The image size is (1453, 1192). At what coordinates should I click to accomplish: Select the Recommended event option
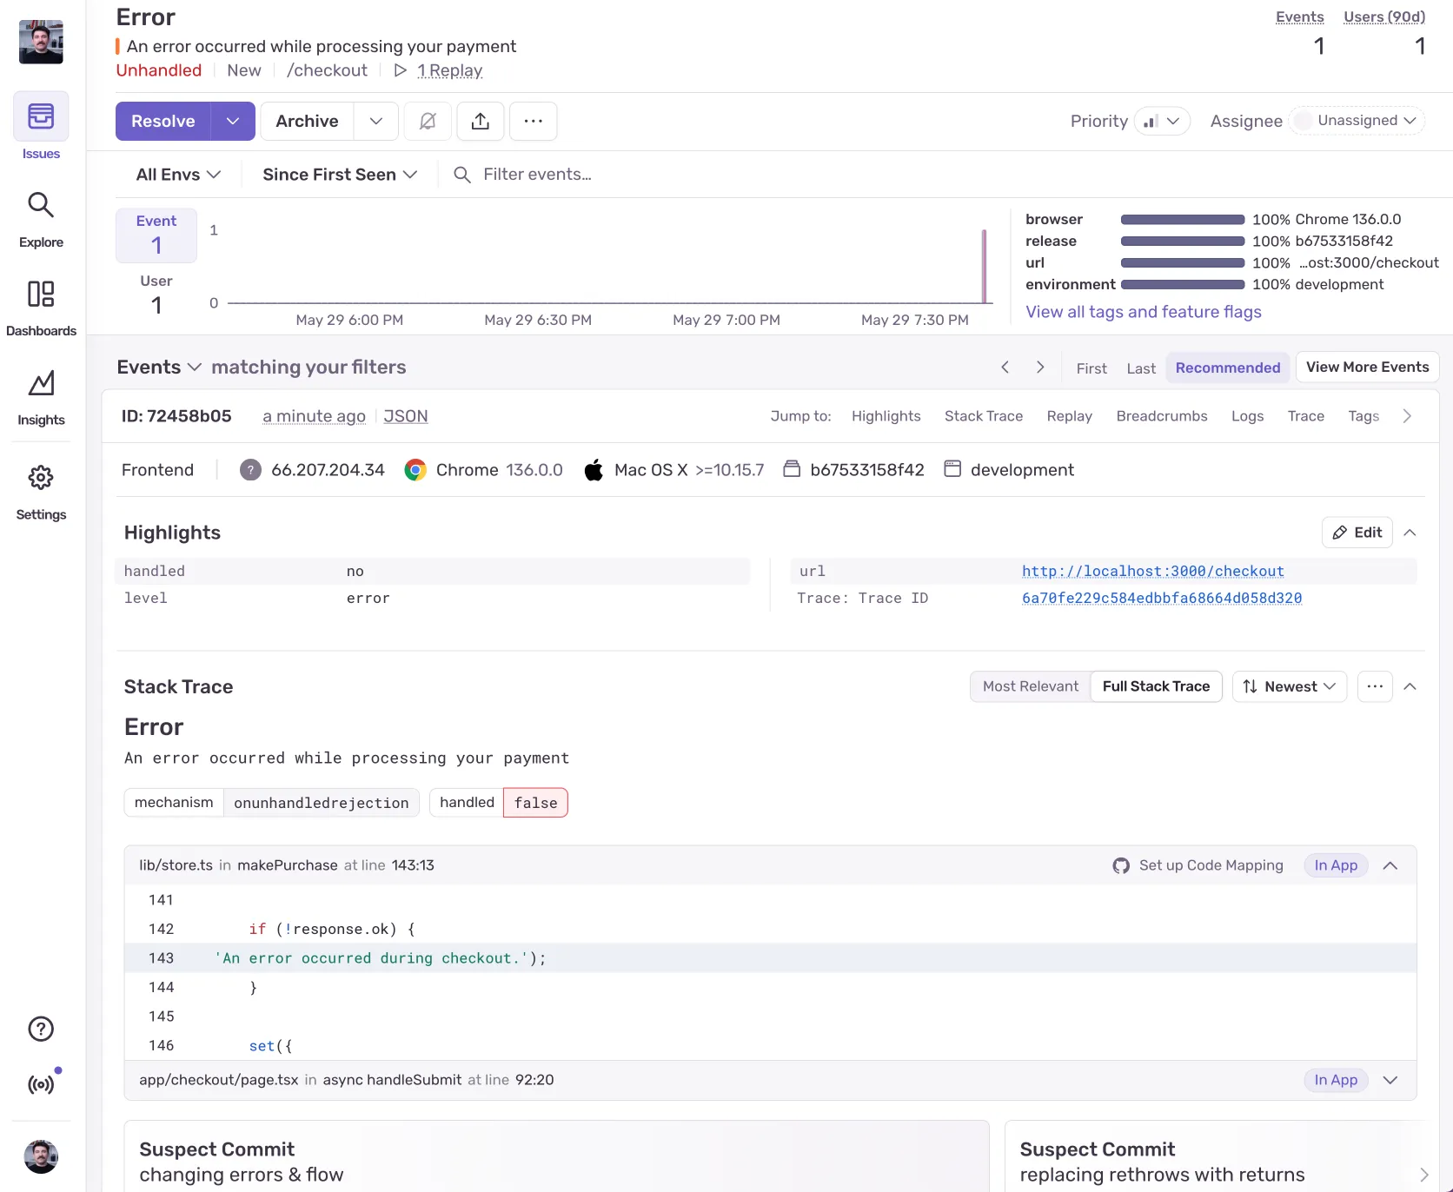click(1227, 368)
